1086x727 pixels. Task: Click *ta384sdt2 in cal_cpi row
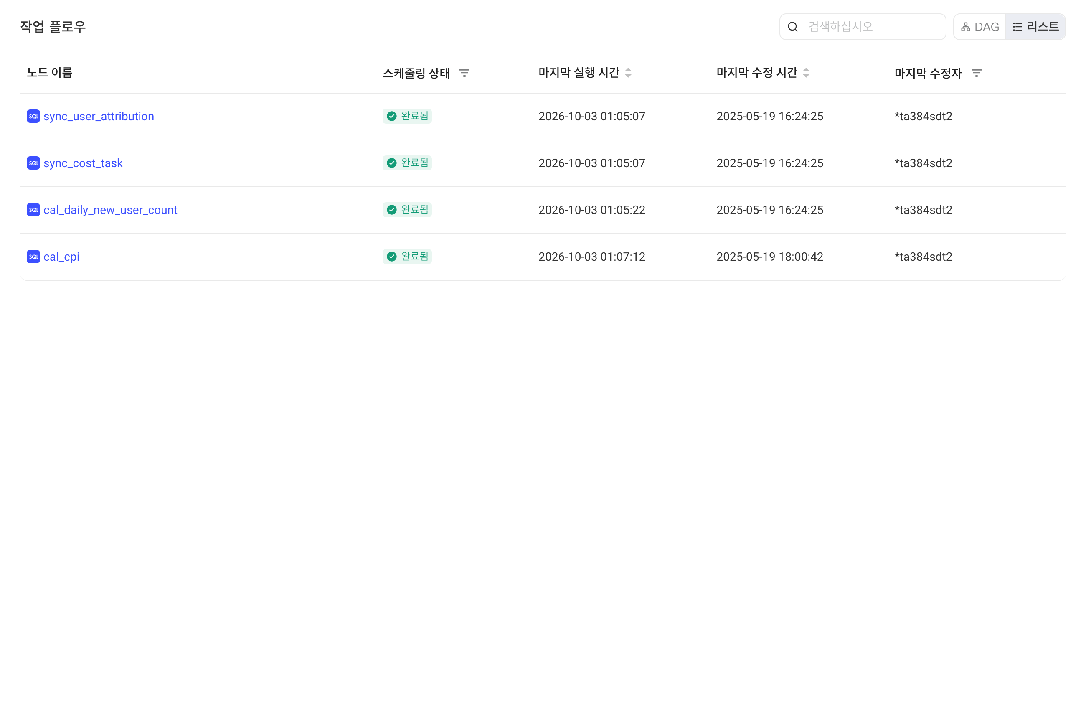(x=923, y=257)
